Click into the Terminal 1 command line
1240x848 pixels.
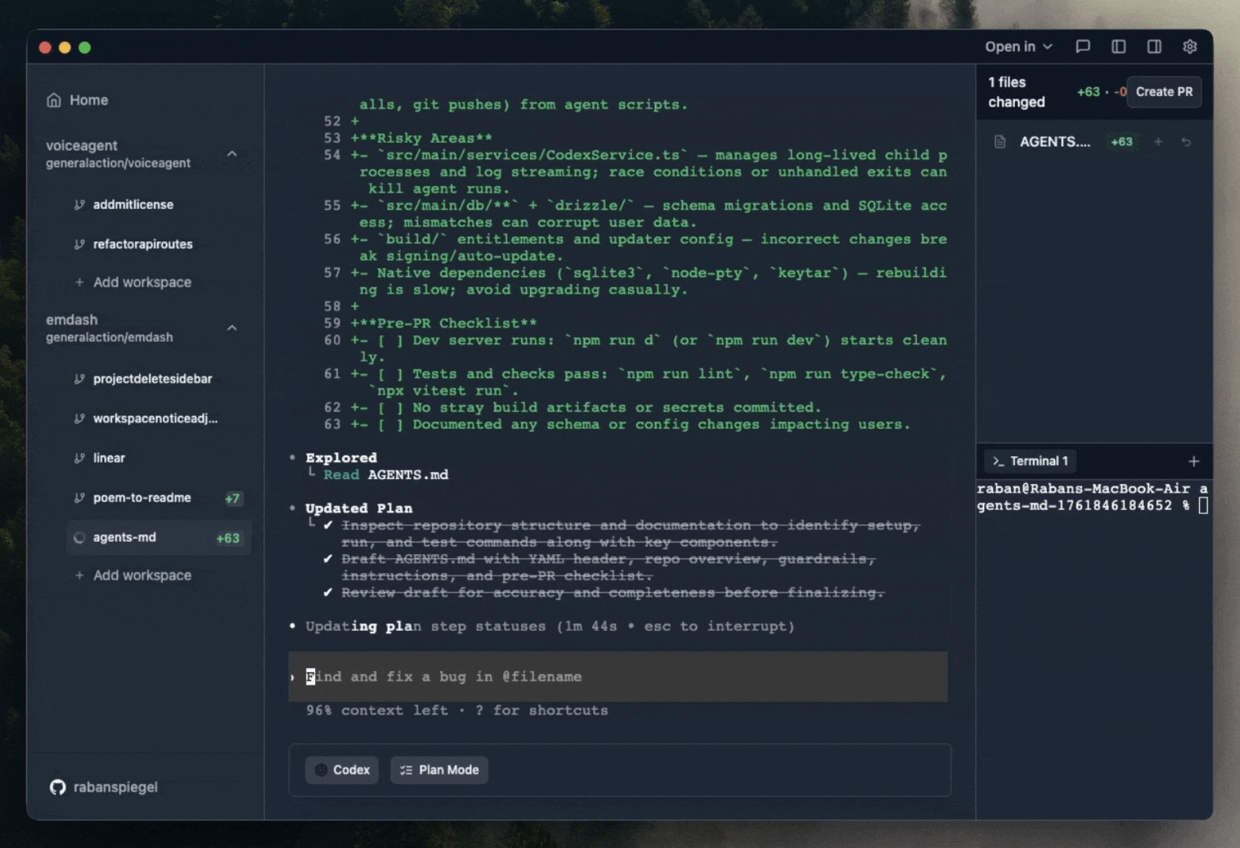(1093, 497)
